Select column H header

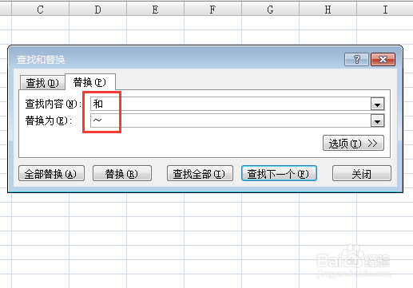pos(328,10)
